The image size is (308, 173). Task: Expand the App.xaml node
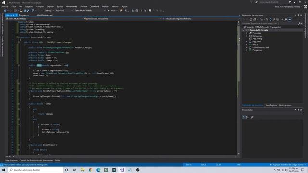[246, 42]
